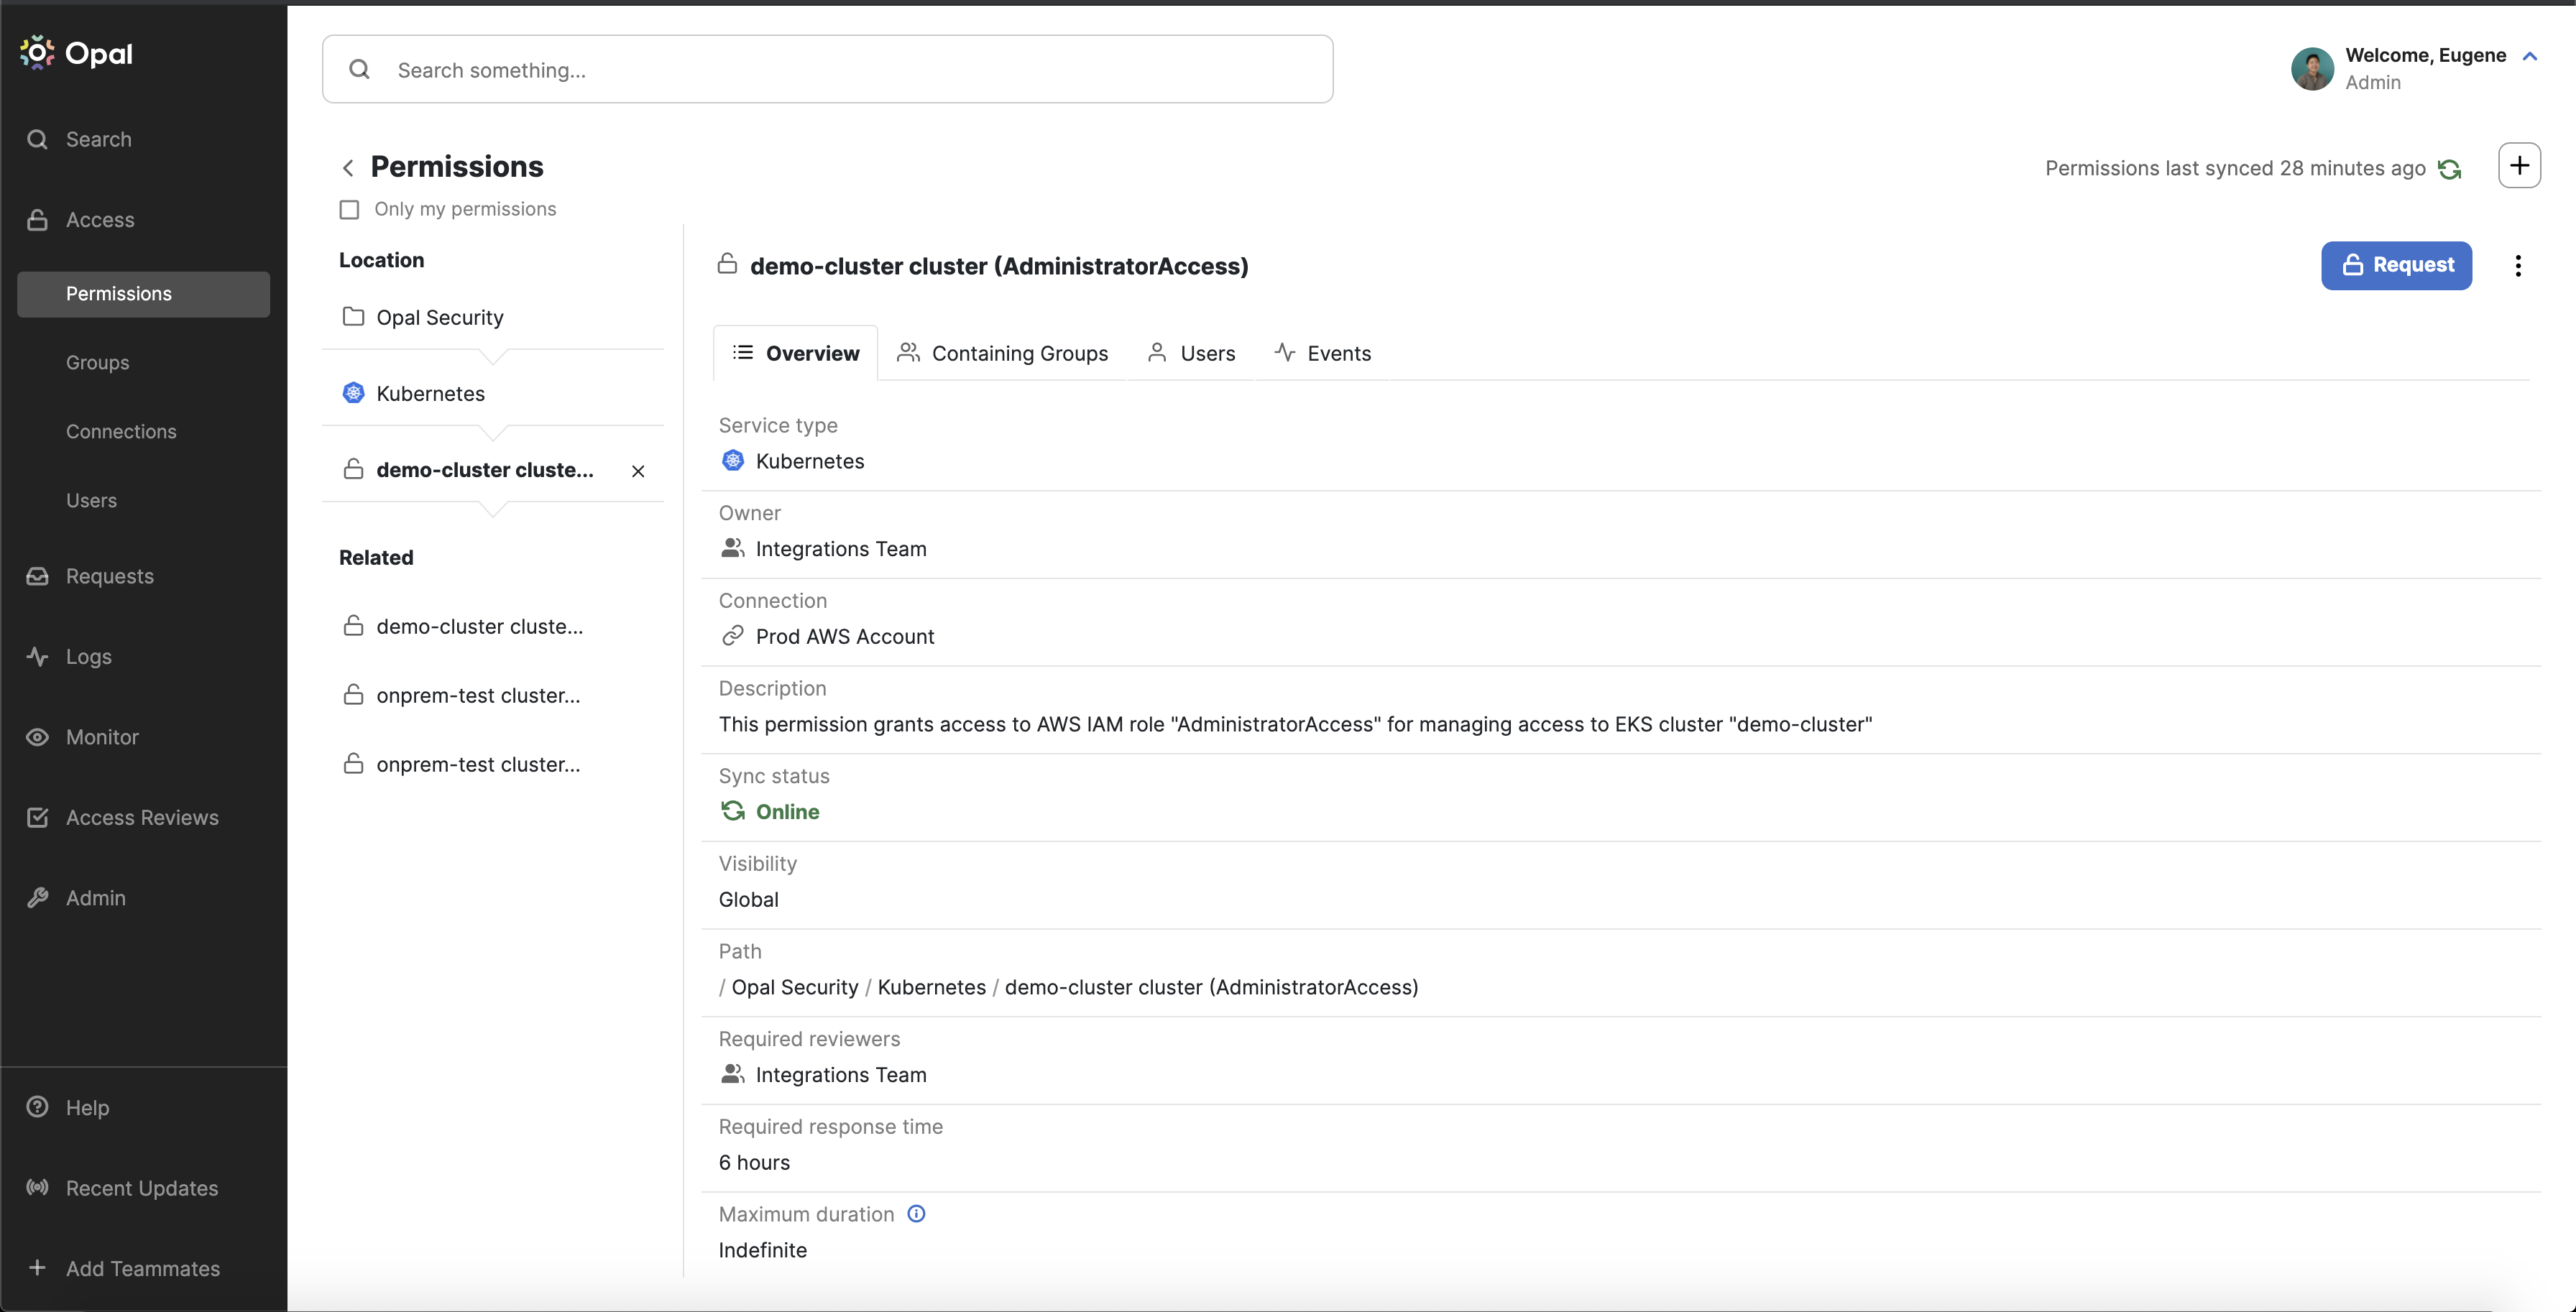Click the lock icon beside permission title

(727, 264)
